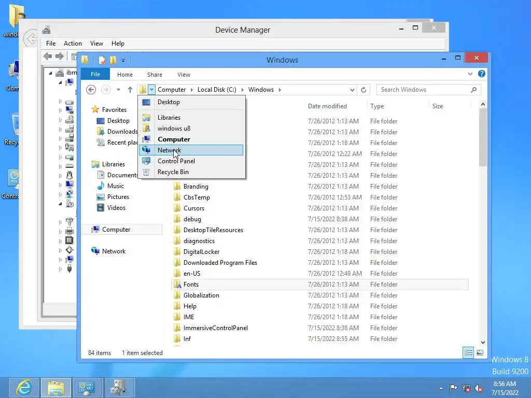
Task: Select Recycle Bin in the dropdown list
Action: [191, 172]
